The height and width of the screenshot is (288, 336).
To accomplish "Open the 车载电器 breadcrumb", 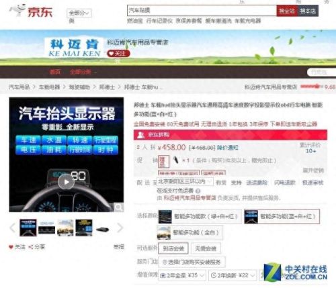I will point(49,87).
